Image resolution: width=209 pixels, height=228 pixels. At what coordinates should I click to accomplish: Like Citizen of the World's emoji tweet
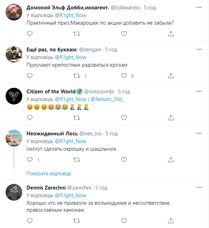[124, 118]
